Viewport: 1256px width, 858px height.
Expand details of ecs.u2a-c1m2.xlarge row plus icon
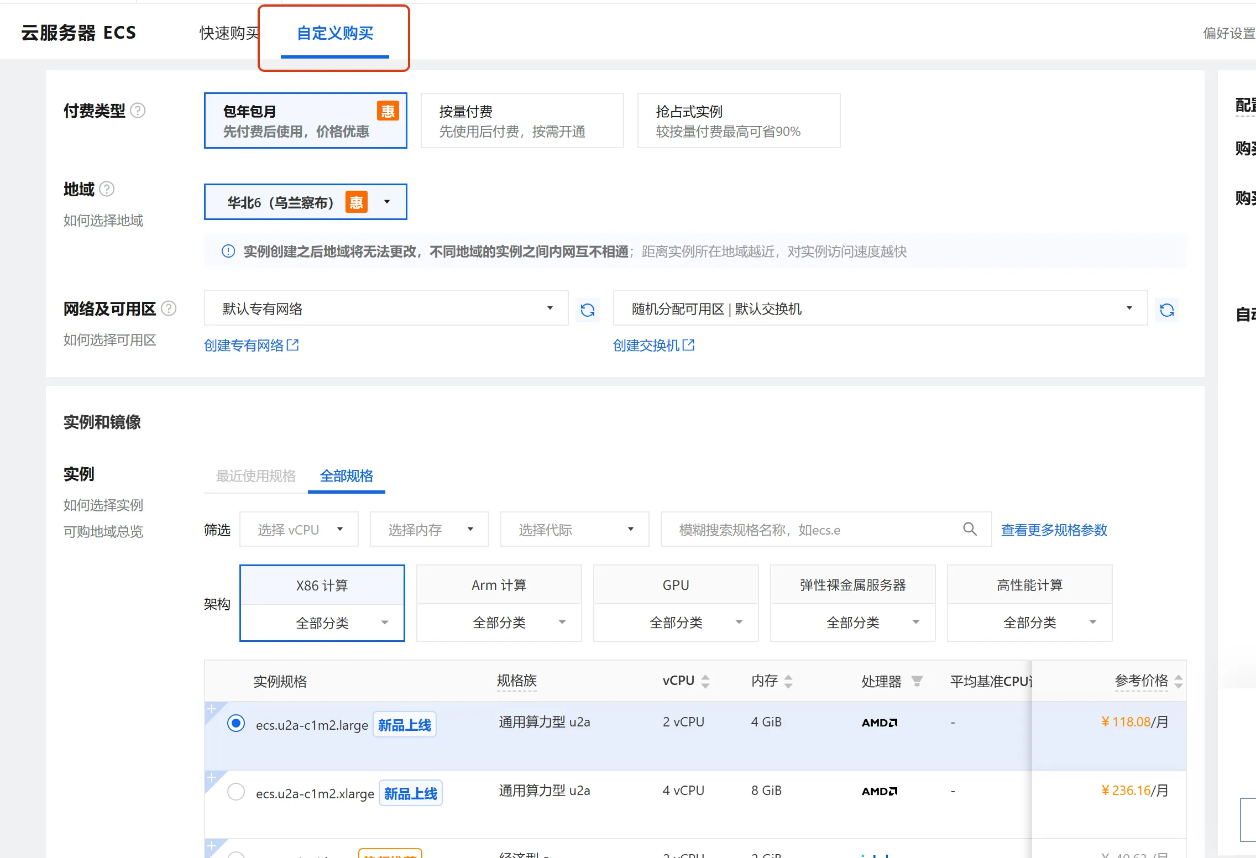(212, 777)
